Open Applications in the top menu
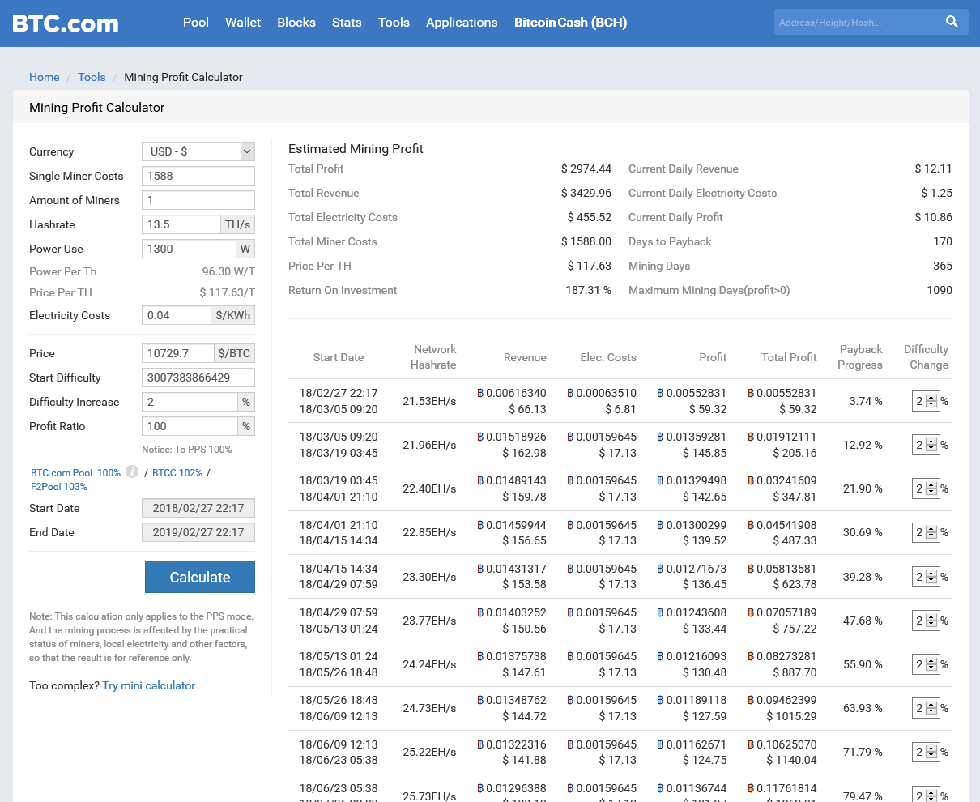980x802 pixels. (x=462, y=23)
